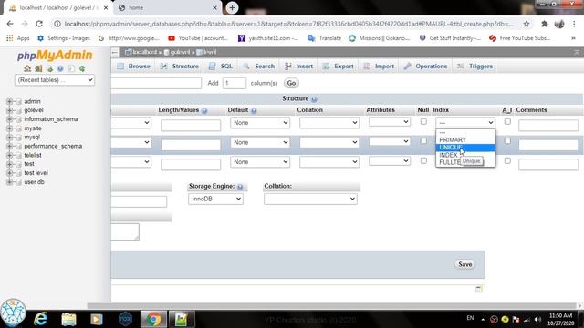Click the phpMyAdmin home icon

click(x=27, y=68)
